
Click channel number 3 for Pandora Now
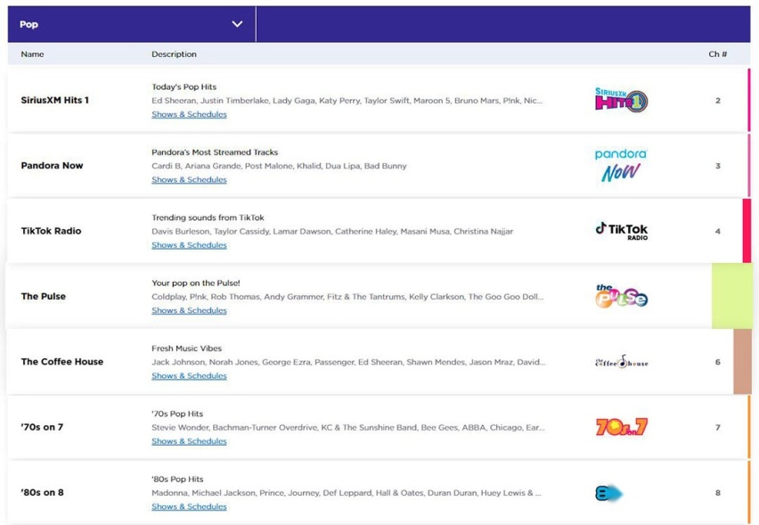coord(718,166)
